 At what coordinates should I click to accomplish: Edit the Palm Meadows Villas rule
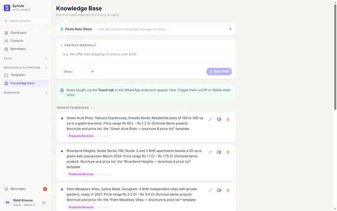(x=210, y=190)
